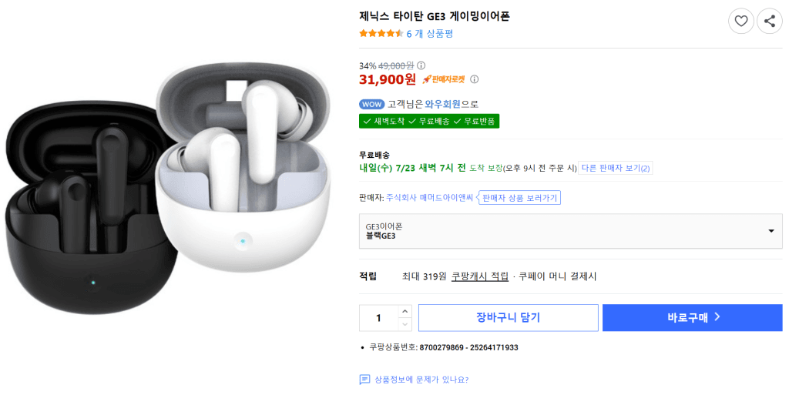Expand option list via dropdown arrow
This screenshot has width=789, height=415.
pyautogui.click(x=771, y=232)
